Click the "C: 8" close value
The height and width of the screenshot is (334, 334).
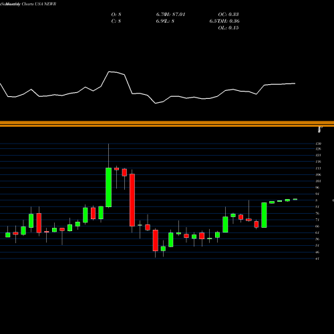click(116, 21)
